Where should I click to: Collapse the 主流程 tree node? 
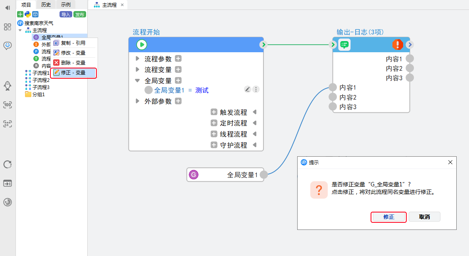(x=20, y=30)
